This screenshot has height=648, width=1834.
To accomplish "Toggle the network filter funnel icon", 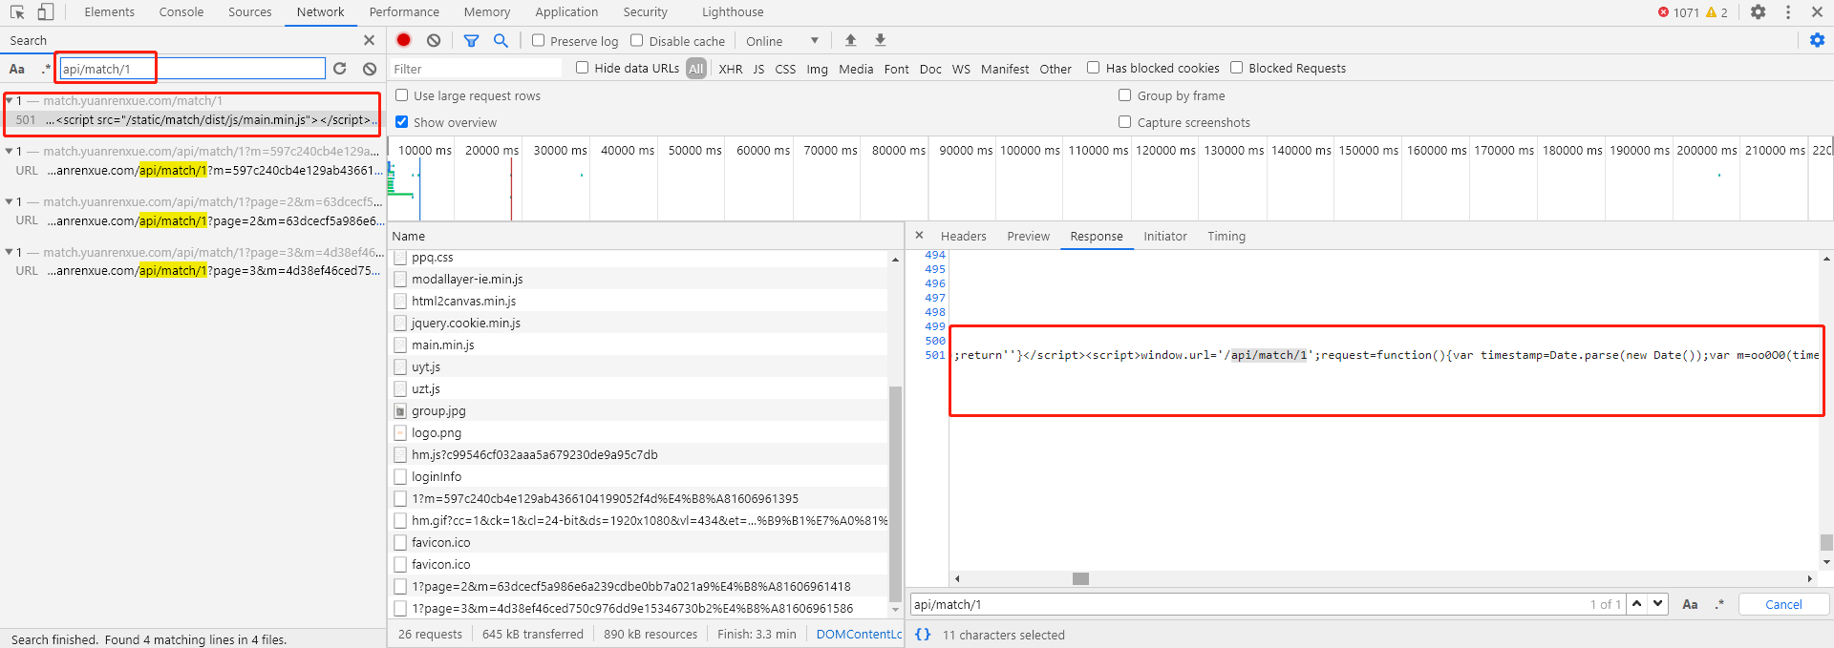I will click(x=471, y=40).
